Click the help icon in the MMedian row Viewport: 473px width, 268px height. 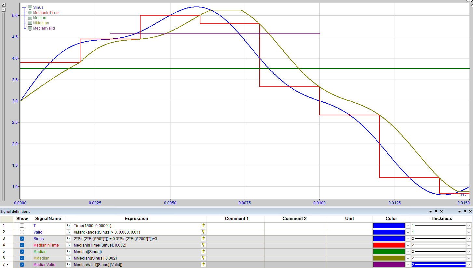(203, 258)
